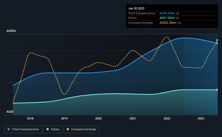This screenshot has height=137, width=222.
Task: Toggle the Total Compensation legend button
Action: (23, 129)
